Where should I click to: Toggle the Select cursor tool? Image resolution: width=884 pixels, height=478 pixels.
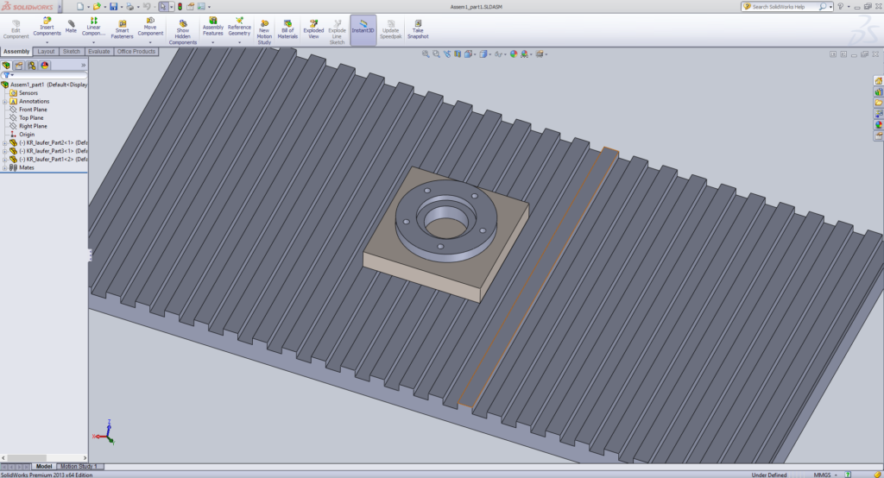(x=163, y=7)
